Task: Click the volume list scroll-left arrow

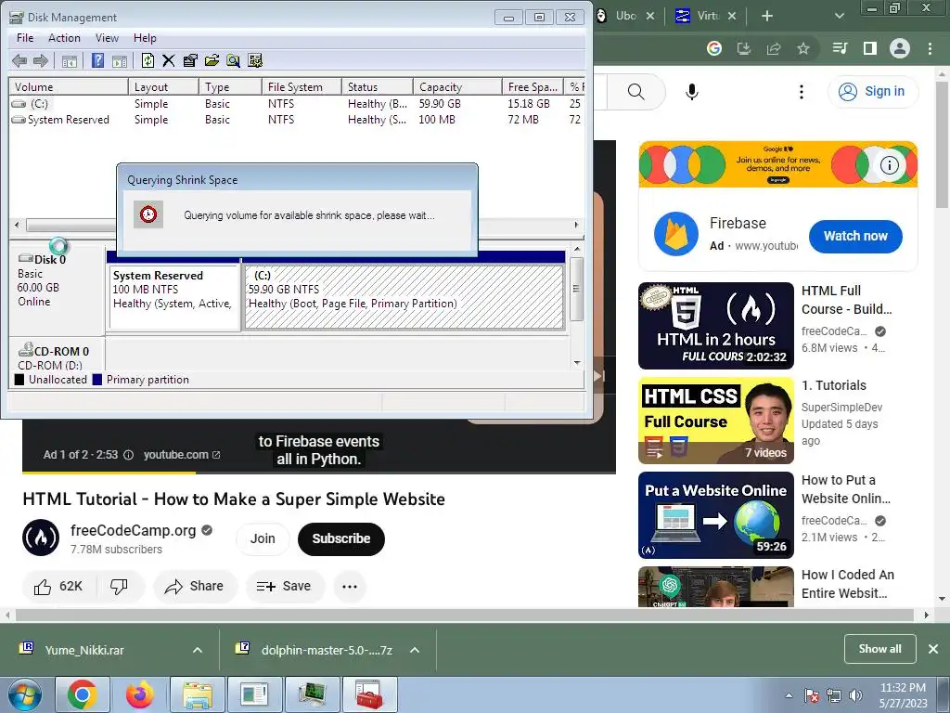Action: (x=17, y=225)
